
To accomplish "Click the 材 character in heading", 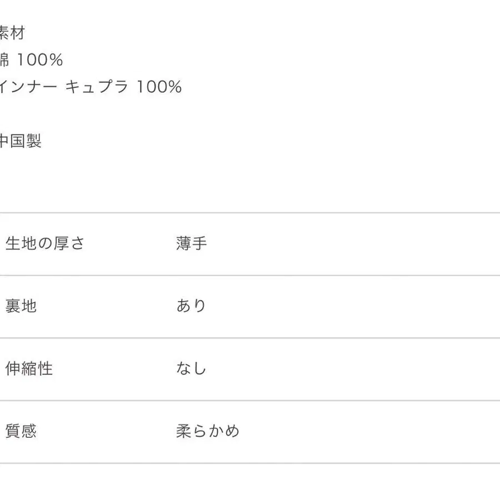I will point(17,33).
